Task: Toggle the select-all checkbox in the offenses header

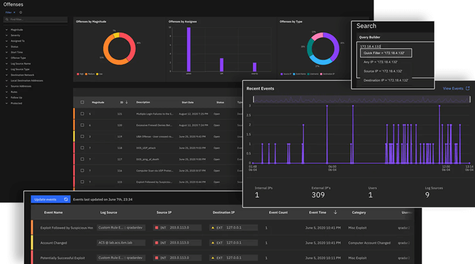Action: [82, 102]
